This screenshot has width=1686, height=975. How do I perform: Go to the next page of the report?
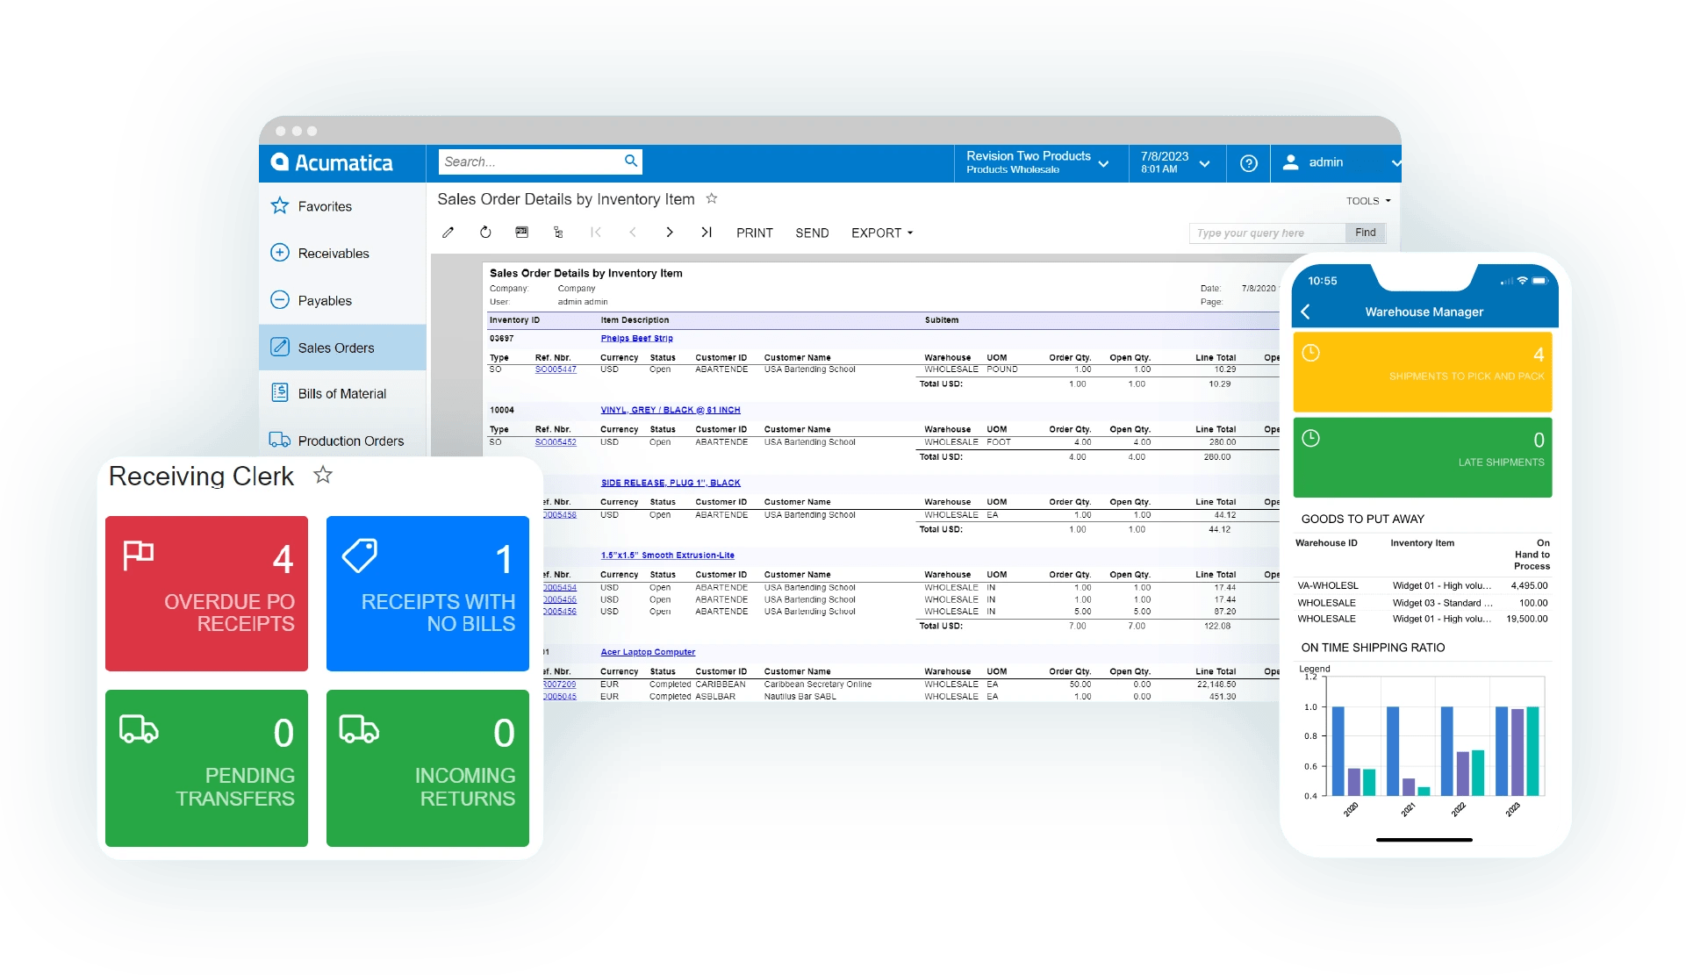pos(670,232)
